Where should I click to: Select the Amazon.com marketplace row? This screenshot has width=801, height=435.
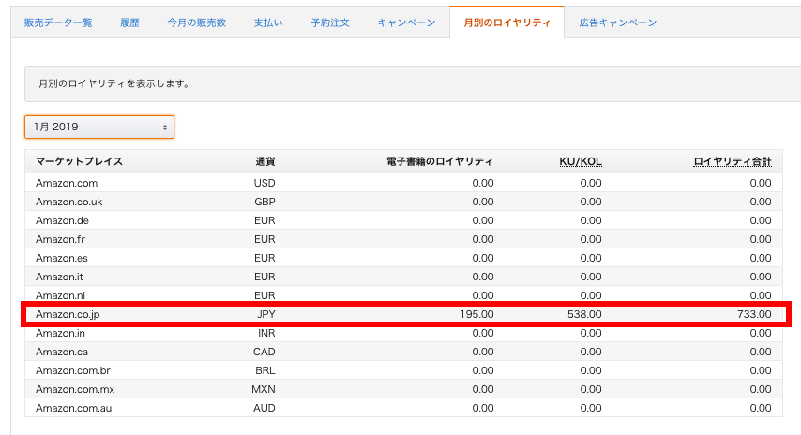[403, 183]
